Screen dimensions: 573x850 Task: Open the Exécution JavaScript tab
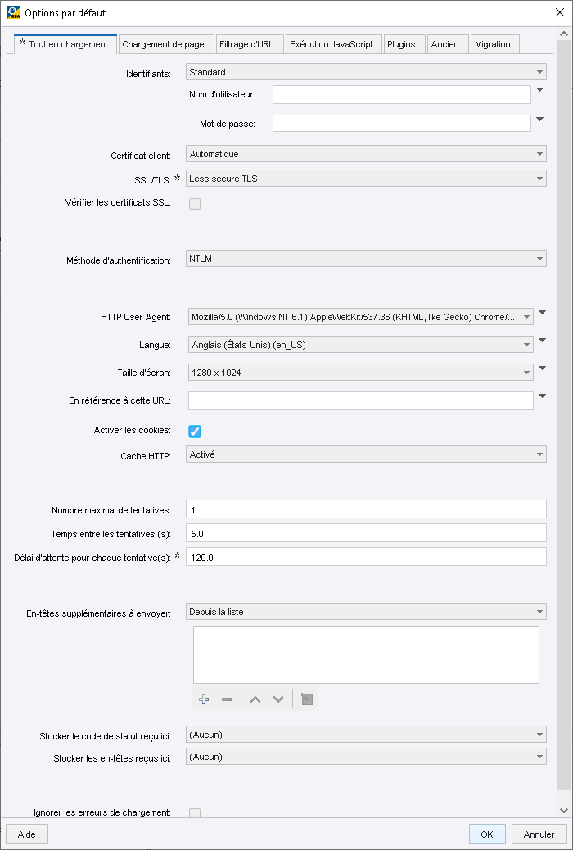pyautogui.click(x=332, y=44)
